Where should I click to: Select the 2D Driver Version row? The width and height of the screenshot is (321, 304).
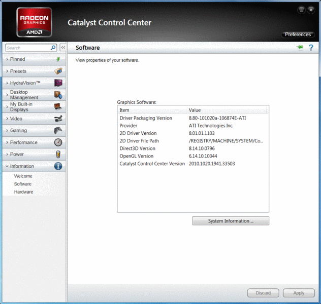(193, 133)
